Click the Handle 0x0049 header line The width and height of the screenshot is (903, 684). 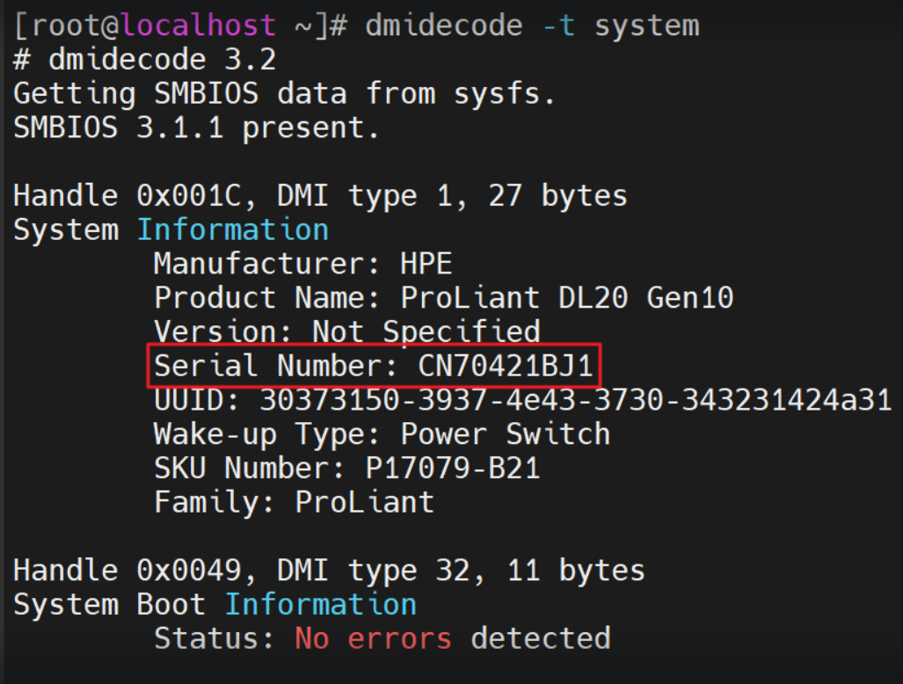click(x=329, y=571)
